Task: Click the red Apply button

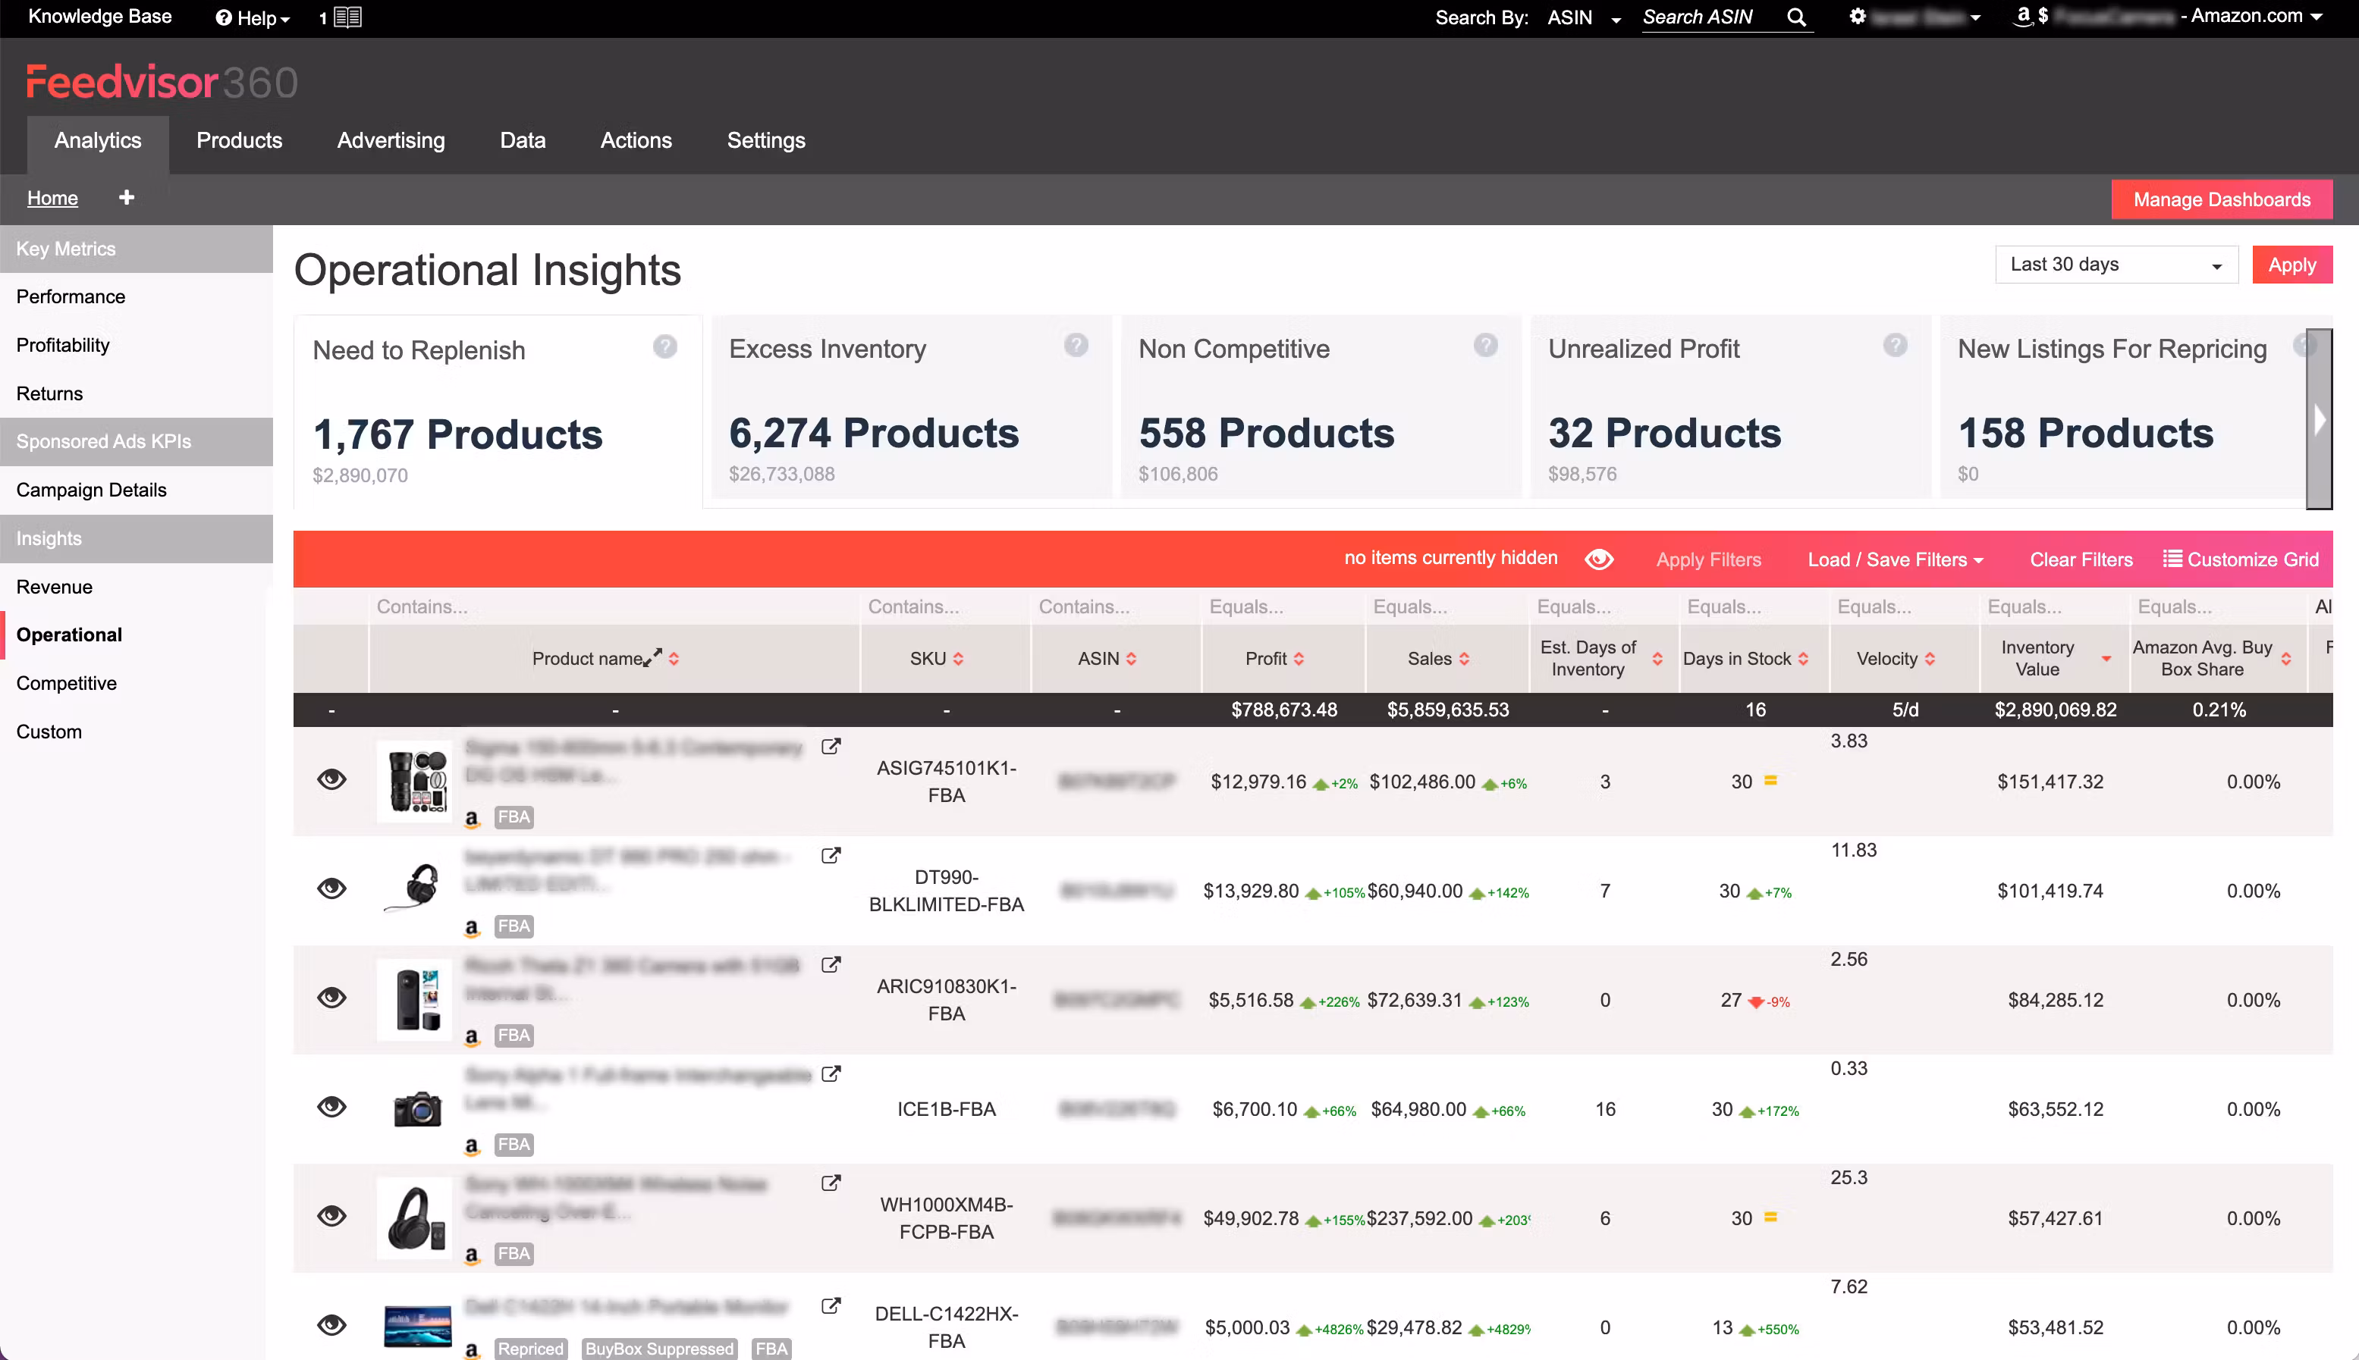Action: pyautogui.click(x=2291, y=265)
